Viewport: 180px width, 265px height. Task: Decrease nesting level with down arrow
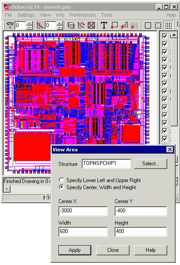[60, 27]
